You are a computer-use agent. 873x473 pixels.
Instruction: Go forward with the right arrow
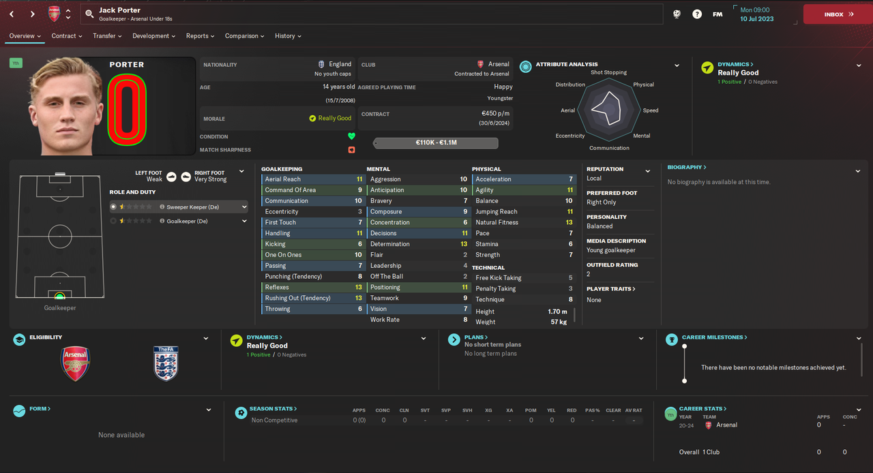(x=32, y=14)
